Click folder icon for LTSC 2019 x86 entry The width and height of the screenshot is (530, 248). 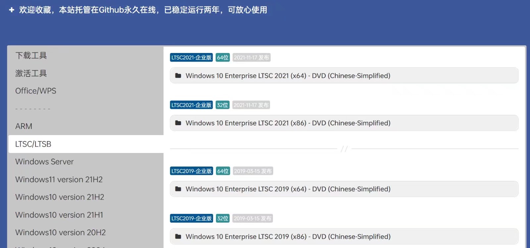tap(178, 236)
